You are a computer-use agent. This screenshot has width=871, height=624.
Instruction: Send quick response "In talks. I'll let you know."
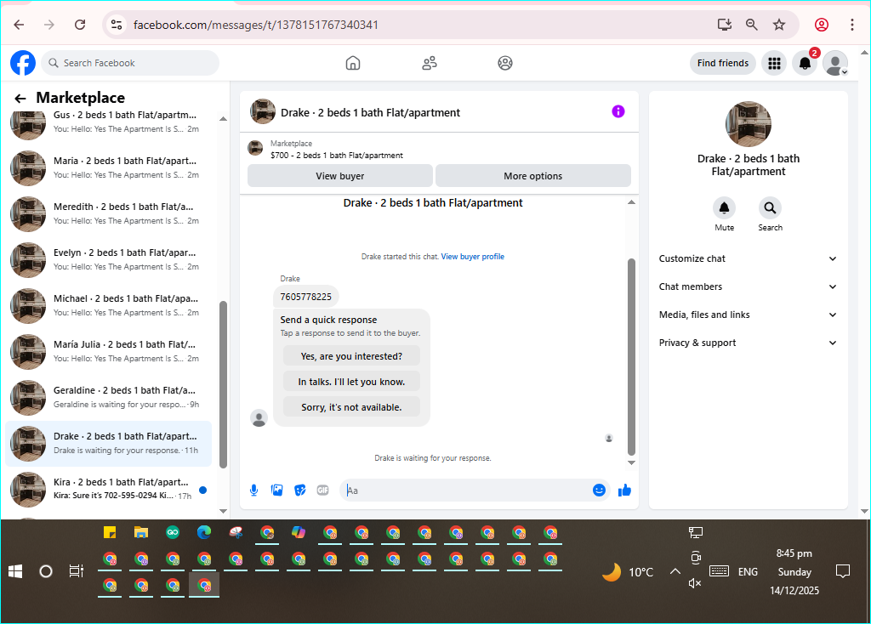(x=351, y=382)
